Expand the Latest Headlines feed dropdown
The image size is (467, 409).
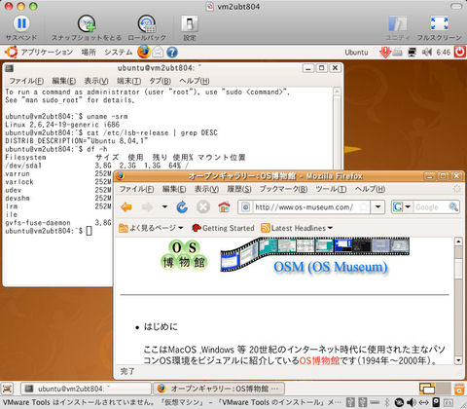(297, 228)
